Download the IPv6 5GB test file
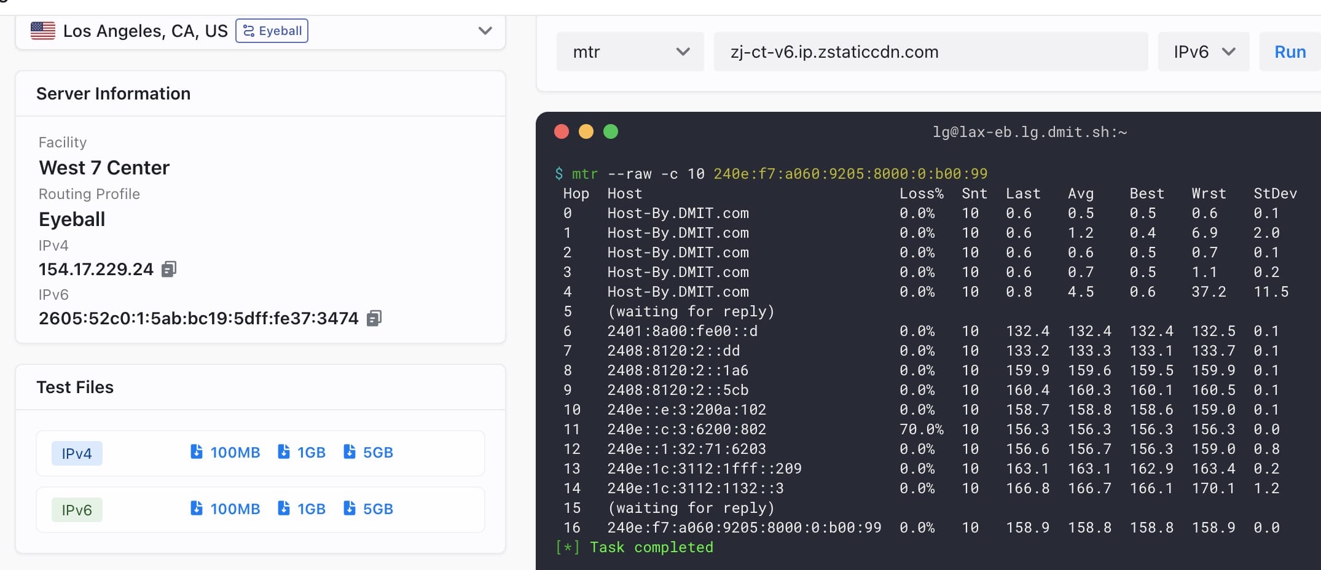Viewport: 1321px width, 570px height. pyautogui.click(x=368, y=509)
